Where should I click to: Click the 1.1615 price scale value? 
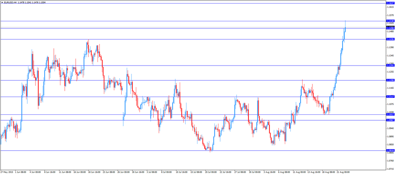click(391, 7)
